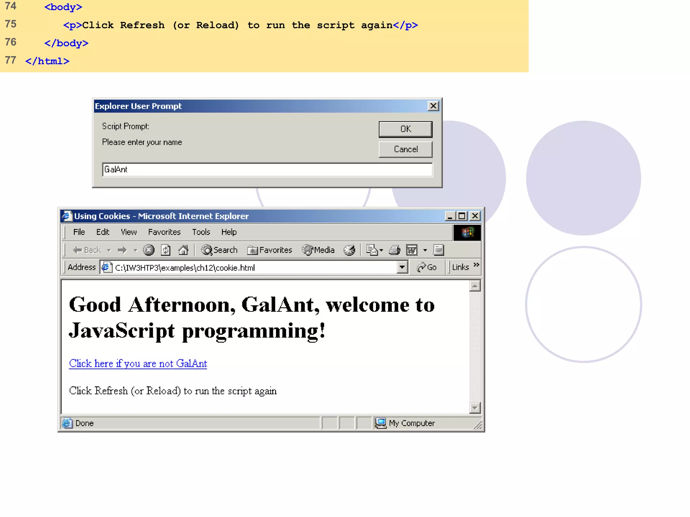Click the Stop loading toolbar icon
The image size is (690, 517).
click(149, 250)
